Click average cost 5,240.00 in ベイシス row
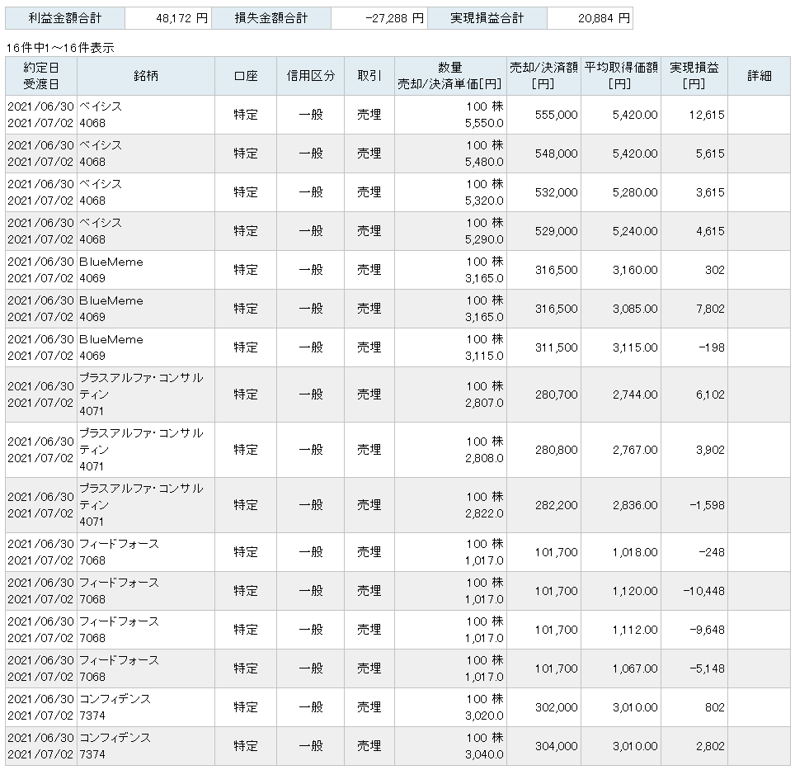Image resolution: width=795 pixels, height=770 pixels. [x=635, y=231]
